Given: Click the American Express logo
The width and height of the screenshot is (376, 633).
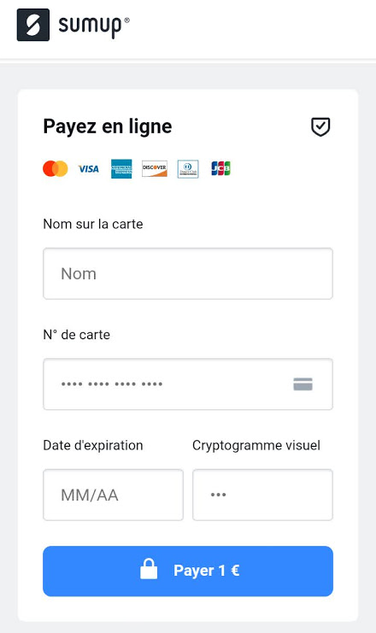Looking at the screenshot, I should 121,168.
